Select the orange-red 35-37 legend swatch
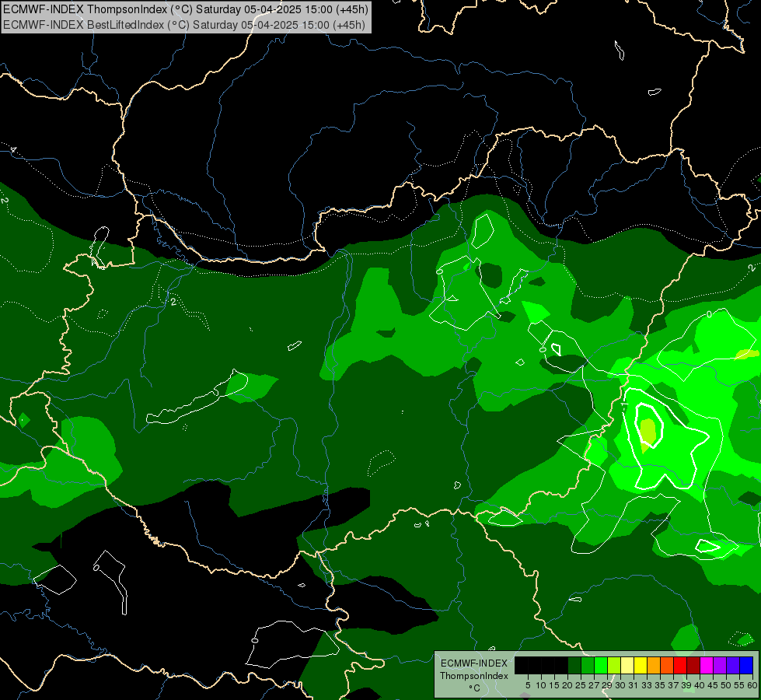This screenshot has height=700, width=761. pos(667,665)
